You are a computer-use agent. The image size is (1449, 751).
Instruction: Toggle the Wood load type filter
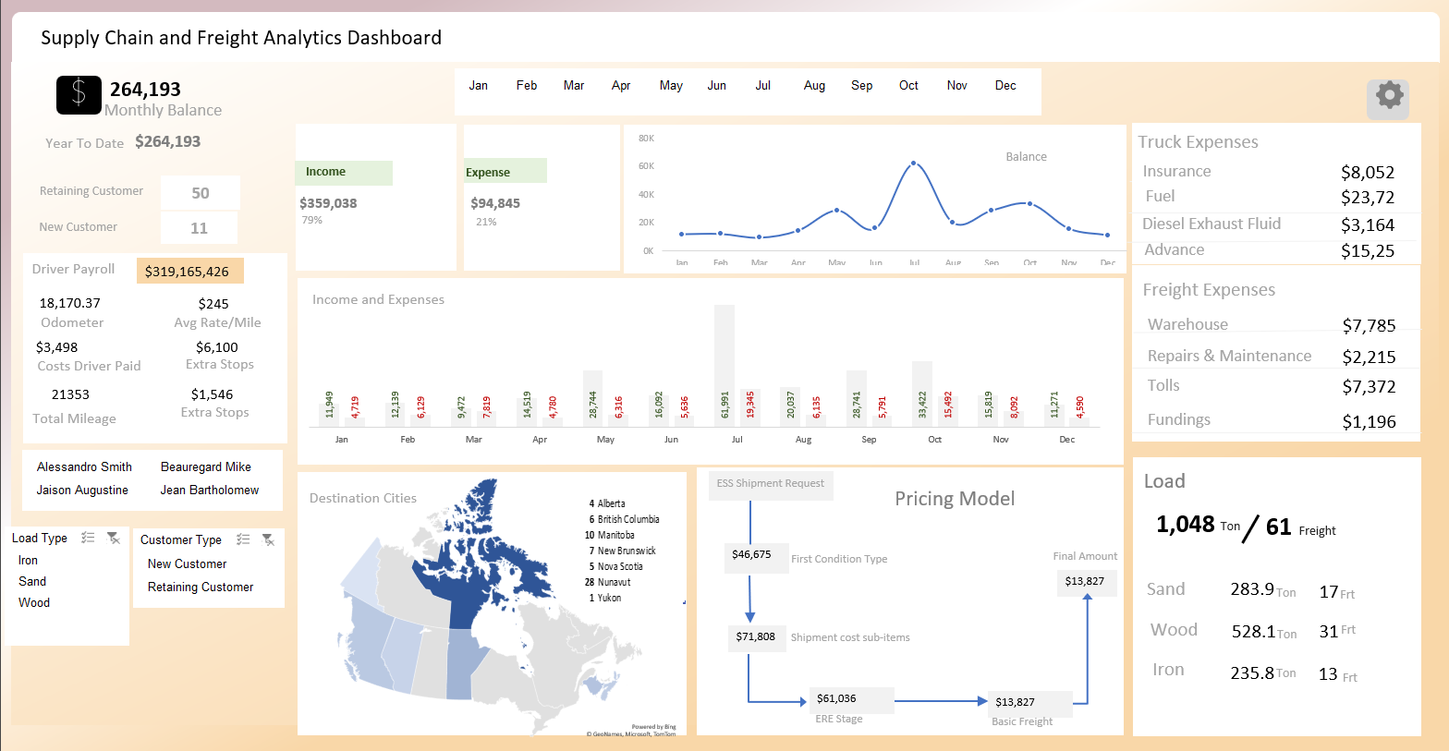coord(34,603)
